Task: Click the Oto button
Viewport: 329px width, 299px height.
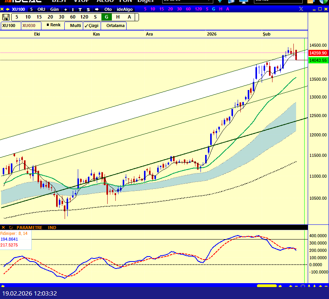Action: pos(108,9)
